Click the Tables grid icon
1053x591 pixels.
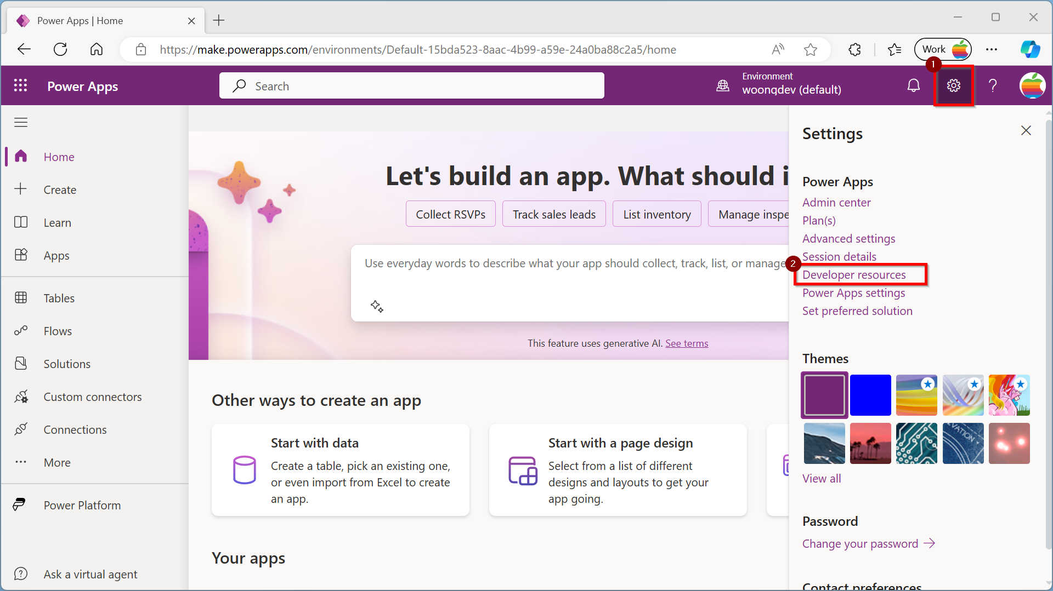coord(21,297)
